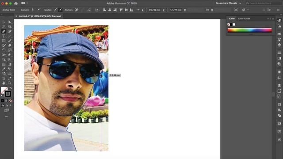Convert anchor points to smooth
Viewport: 283px width, 159px height.
pyautogui.click(x=38, y=10)
